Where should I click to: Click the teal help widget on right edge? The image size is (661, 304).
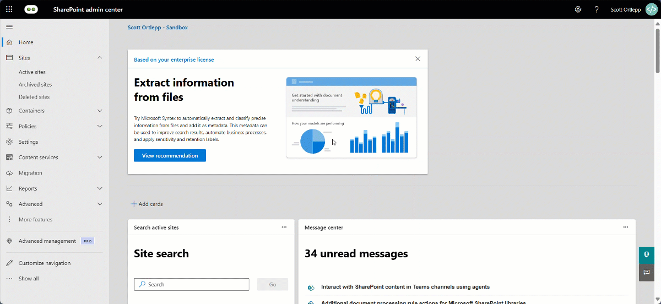(x=646, y=256)
